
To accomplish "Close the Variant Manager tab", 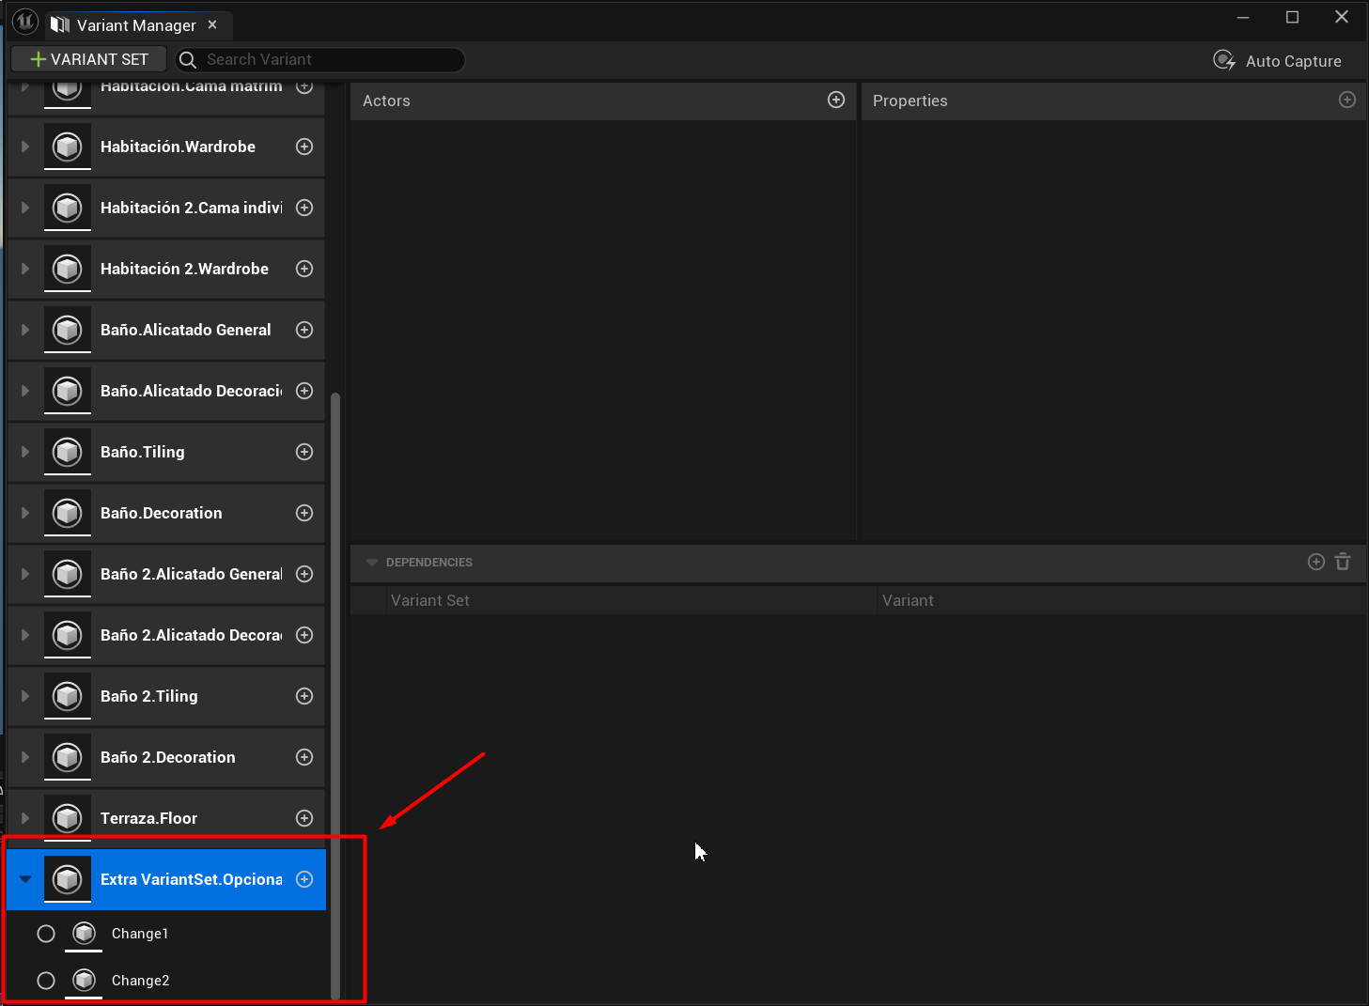I will 212,24.
